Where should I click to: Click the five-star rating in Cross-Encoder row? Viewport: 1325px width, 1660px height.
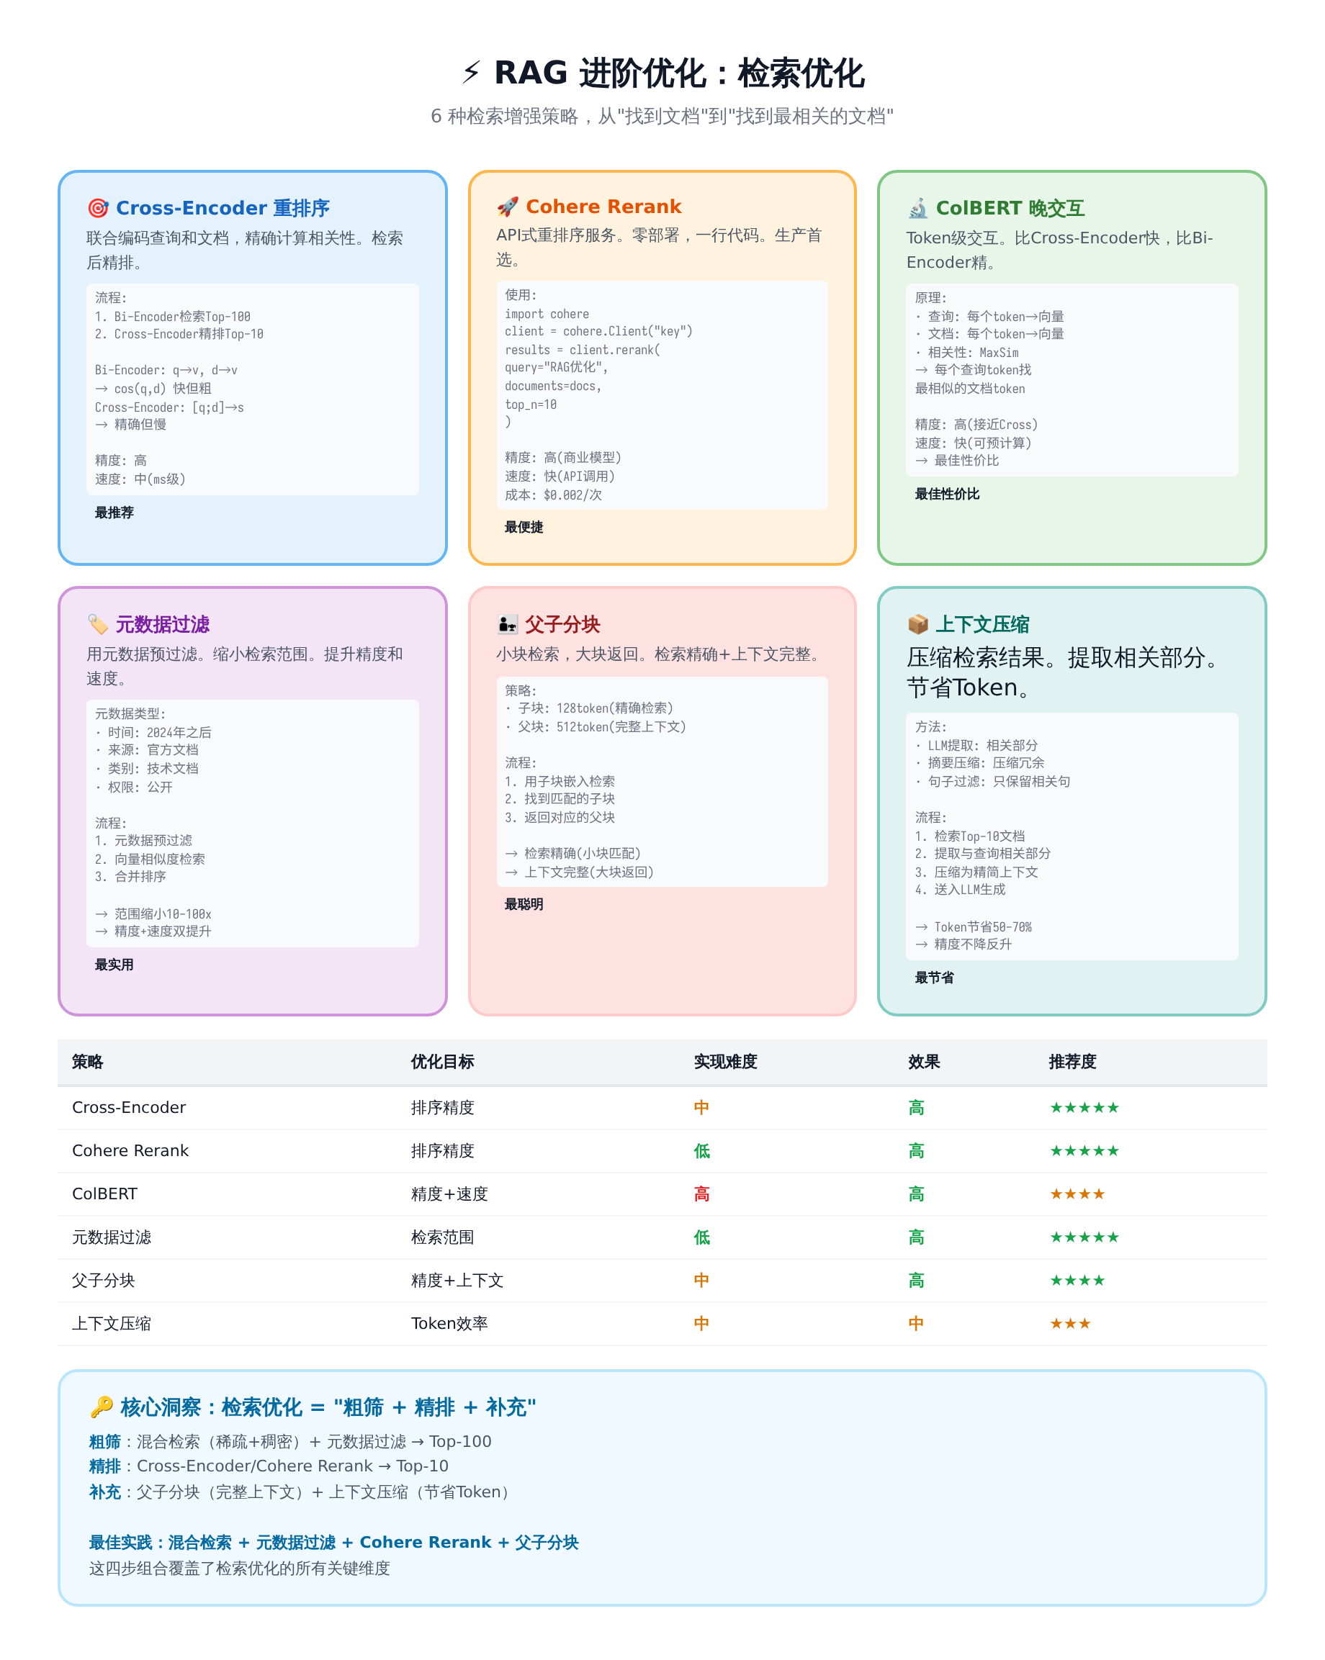1084,1108
